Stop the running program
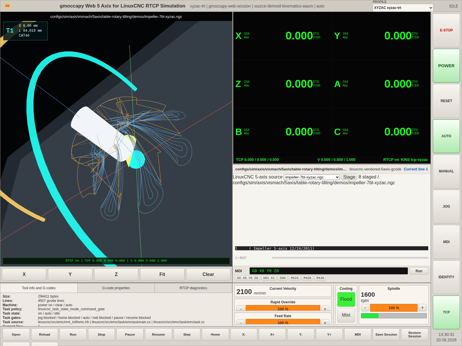 [101, 334]
